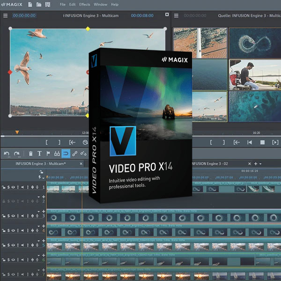
Task: Toggle the highlighted magnet snap tool
Action: coord(66,154)
